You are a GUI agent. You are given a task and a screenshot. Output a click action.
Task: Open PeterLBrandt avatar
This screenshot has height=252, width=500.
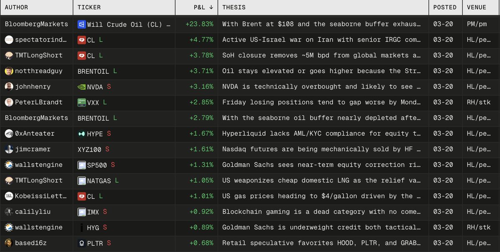point(9,102)
